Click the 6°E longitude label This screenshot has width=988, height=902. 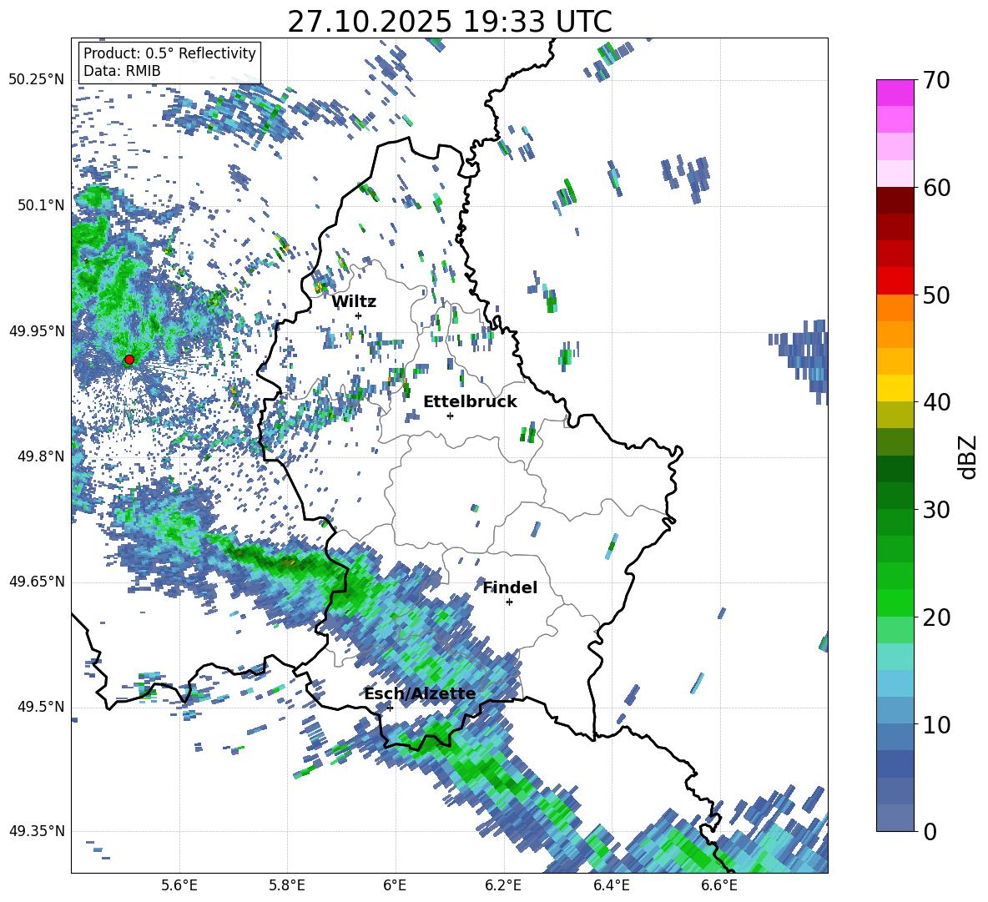pos(395,885)
